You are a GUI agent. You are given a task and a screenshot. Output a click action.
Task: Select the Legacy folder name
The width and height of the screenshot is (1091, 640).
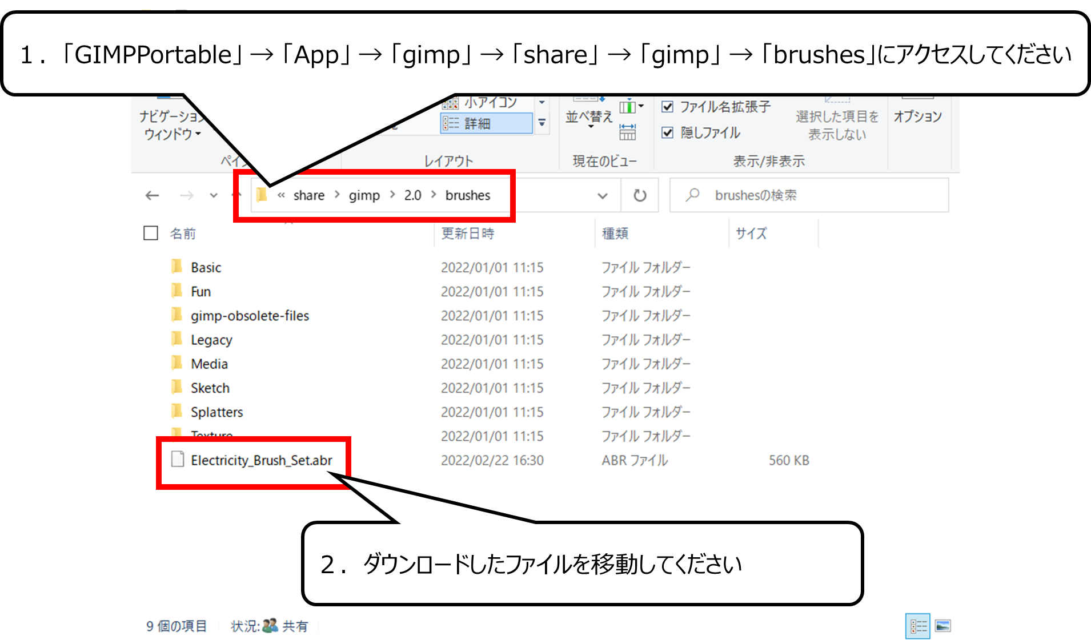[211, 340]
